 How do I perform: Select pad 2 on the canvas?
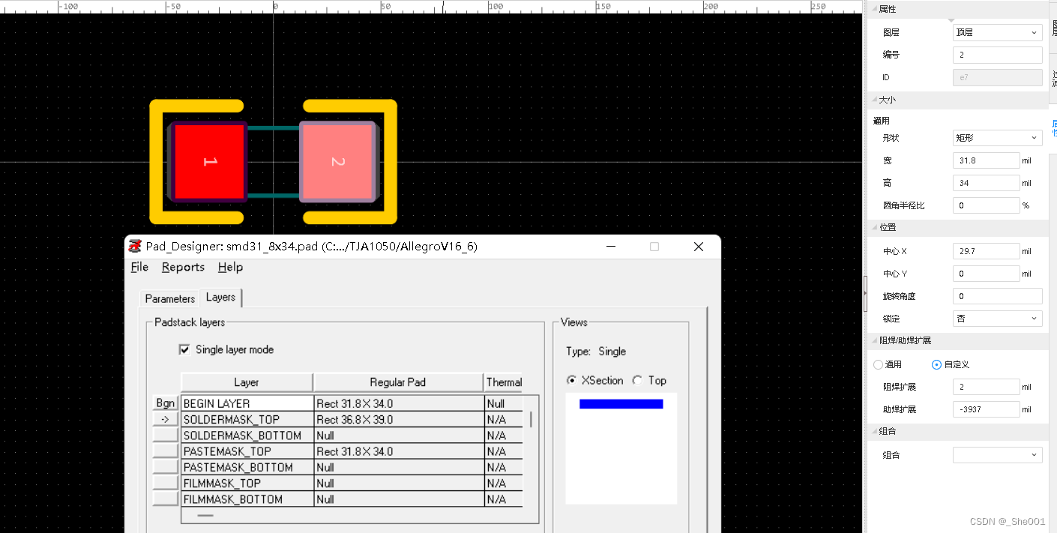(x=337, y=162)
